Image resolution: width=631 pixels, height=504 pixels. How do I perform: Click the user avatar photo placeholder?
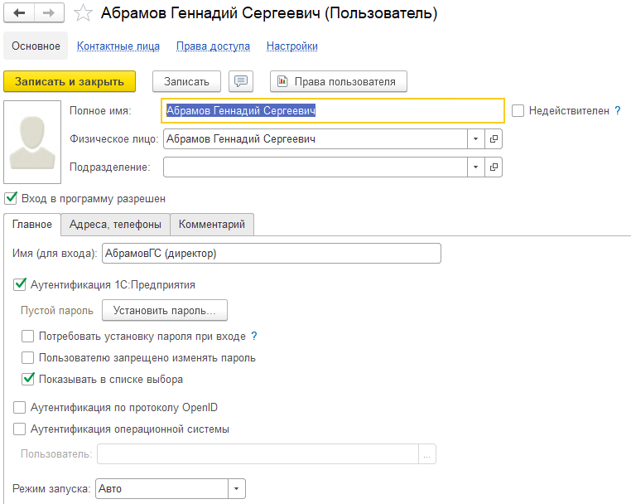point(32,142)
